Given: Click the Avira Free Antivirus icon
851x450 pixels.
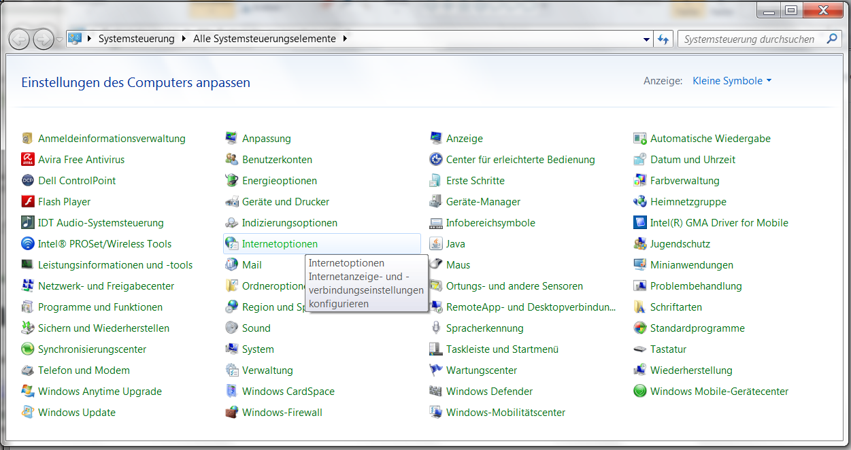Looking at the screenshot, I should coord(27,160).
